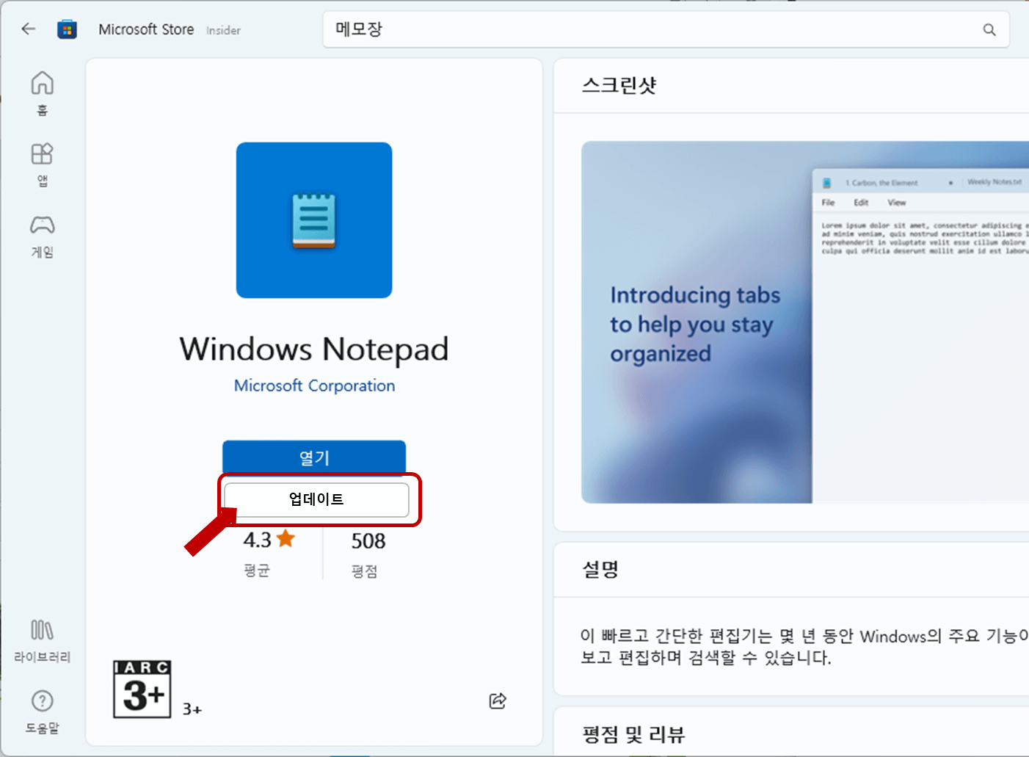The image size is (1029, 757).
Task: Click the 4.3 average rating value
Action: tap(258, 540)
